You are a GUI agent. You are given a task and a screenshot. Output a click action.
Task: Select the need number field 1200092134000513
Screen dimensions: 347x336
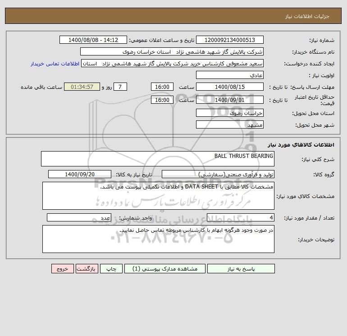(x=230, y=40)
